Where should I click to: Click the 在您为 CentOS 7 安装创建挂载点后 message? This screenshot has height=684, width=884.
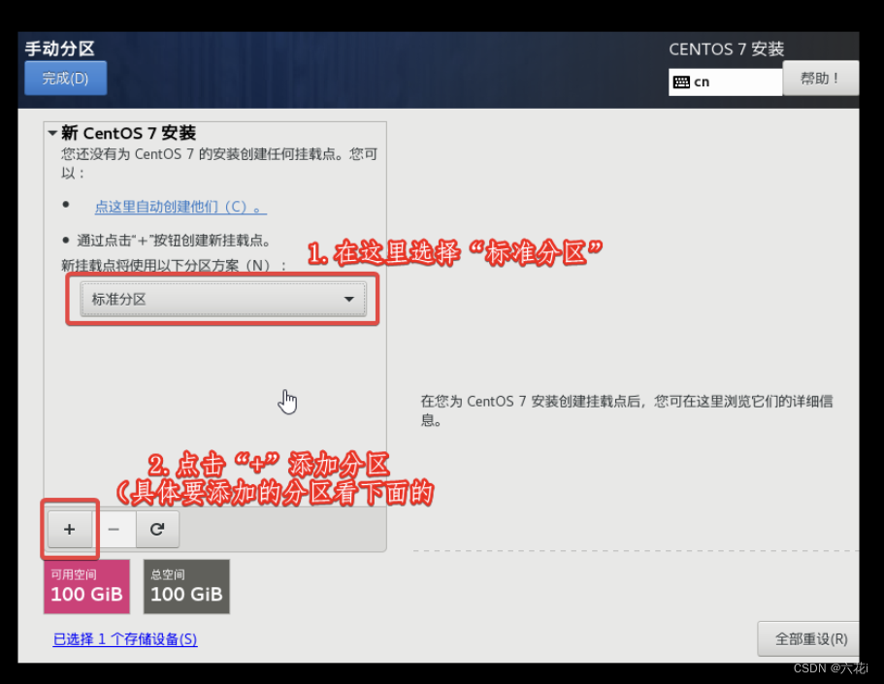pyautogui.click(x=626, y=410)
